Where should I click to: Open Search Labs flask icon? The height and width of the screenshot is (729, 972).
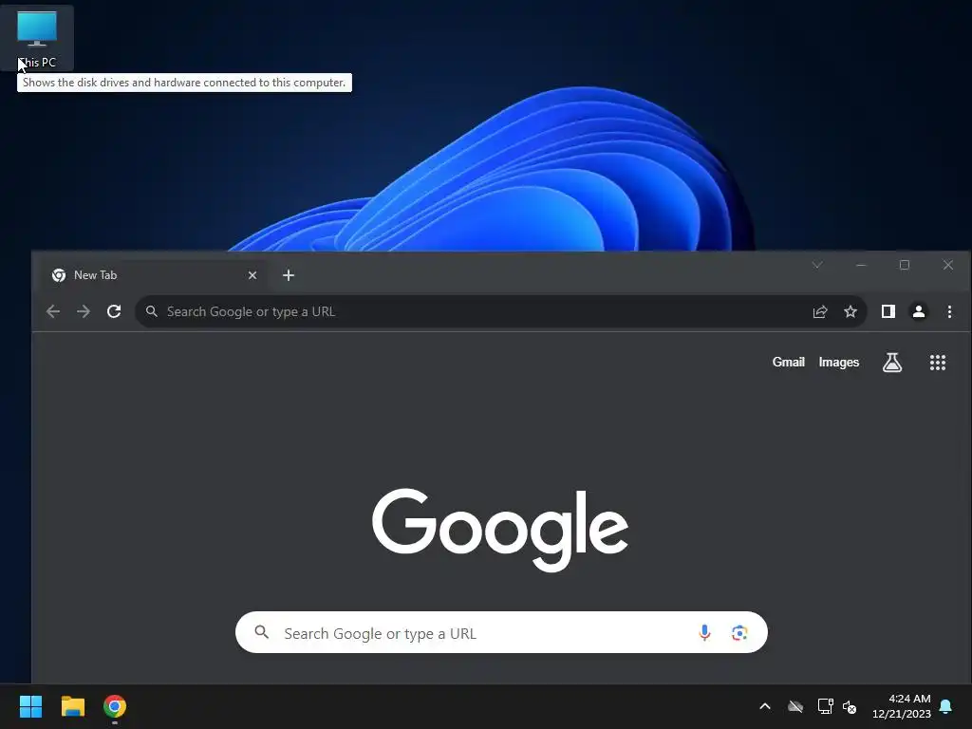pyautogui.click(x=892, y=362)
